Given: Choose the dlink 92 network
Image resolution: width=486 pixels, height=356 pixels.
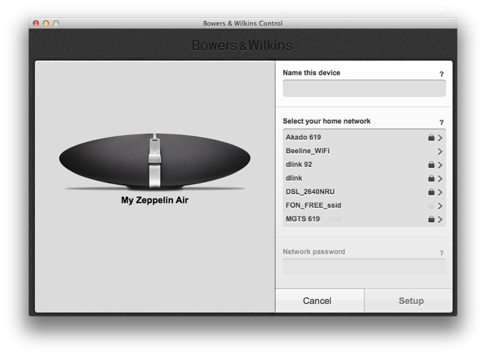Looking at the screenshot, I should pos(364,164).
